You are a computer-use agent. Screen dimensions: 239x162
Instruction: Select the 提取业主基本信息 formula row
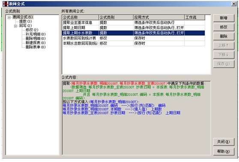[x=133, y=23]
